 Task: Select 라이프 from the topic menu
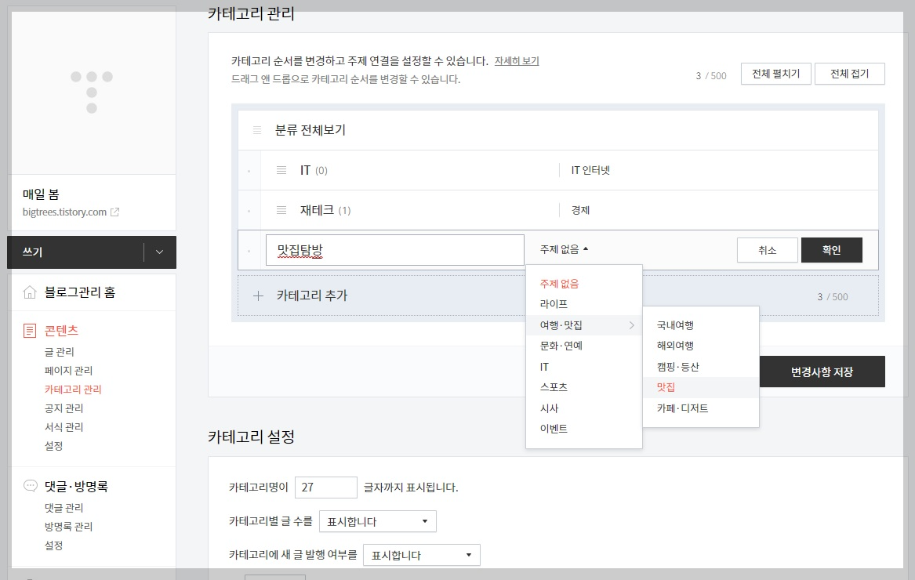[x=554, y=304]
